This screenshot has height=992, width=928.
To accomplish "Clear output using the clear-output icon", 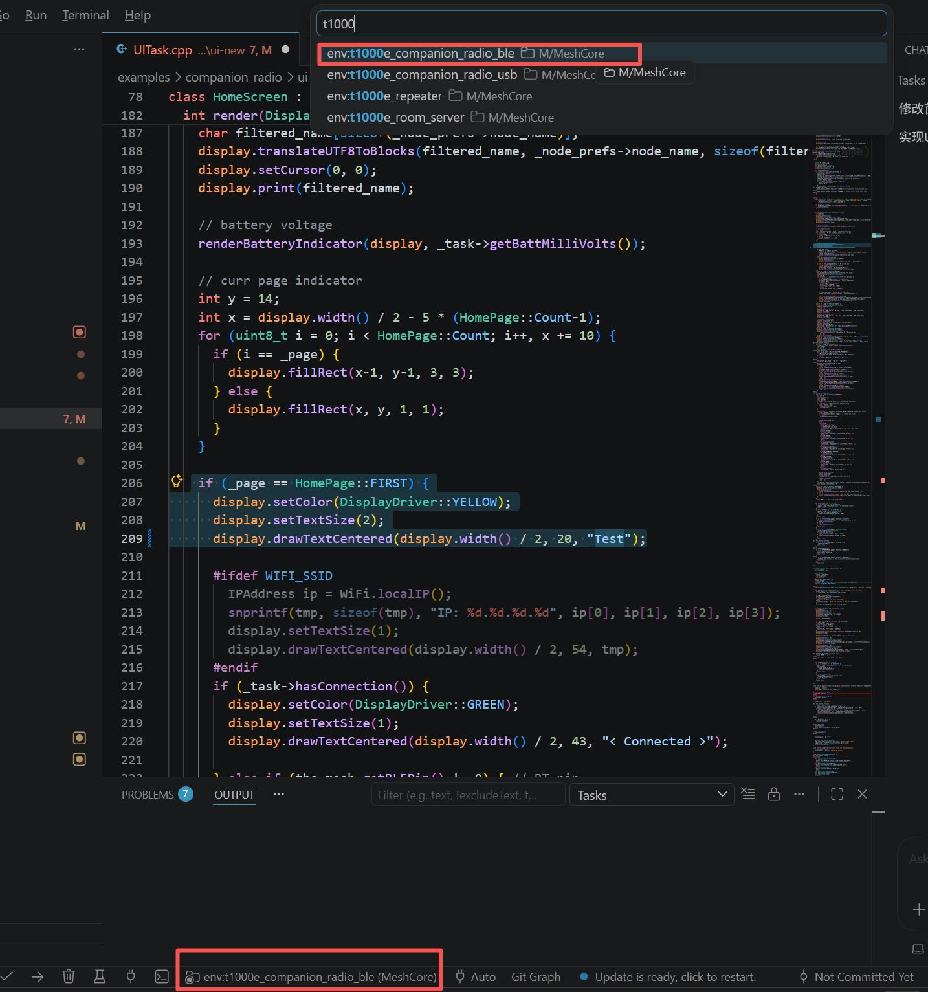I will pyautogui.click(x=748, y=795).
